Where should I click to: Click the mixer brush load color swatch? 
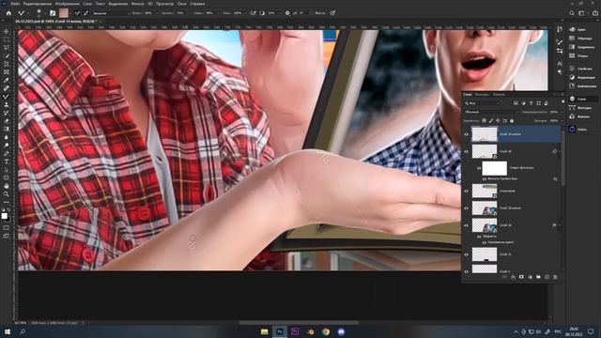point(65,13)
